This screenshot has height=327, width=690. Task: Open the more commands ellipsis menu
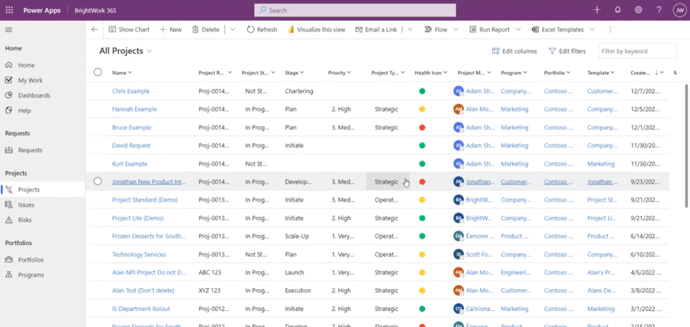coord(610,30)
